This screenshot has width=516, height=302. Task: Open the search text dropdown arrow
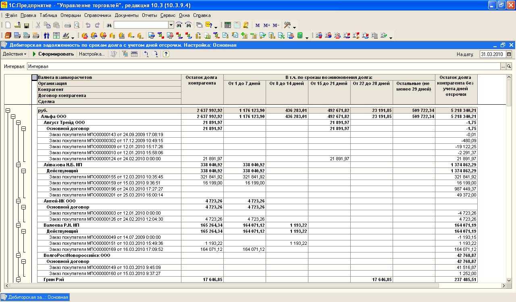point(171,25)
